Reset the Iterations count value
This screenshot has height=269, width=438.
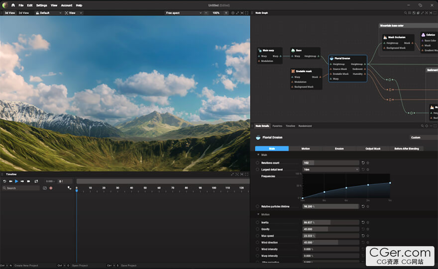pyautogui.click(x=363, y=163)
